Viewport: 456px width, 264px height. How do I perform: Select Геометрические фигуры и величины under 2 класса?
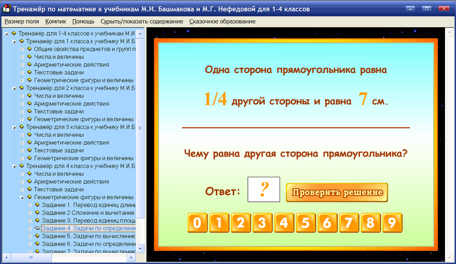tap(84, 119)
